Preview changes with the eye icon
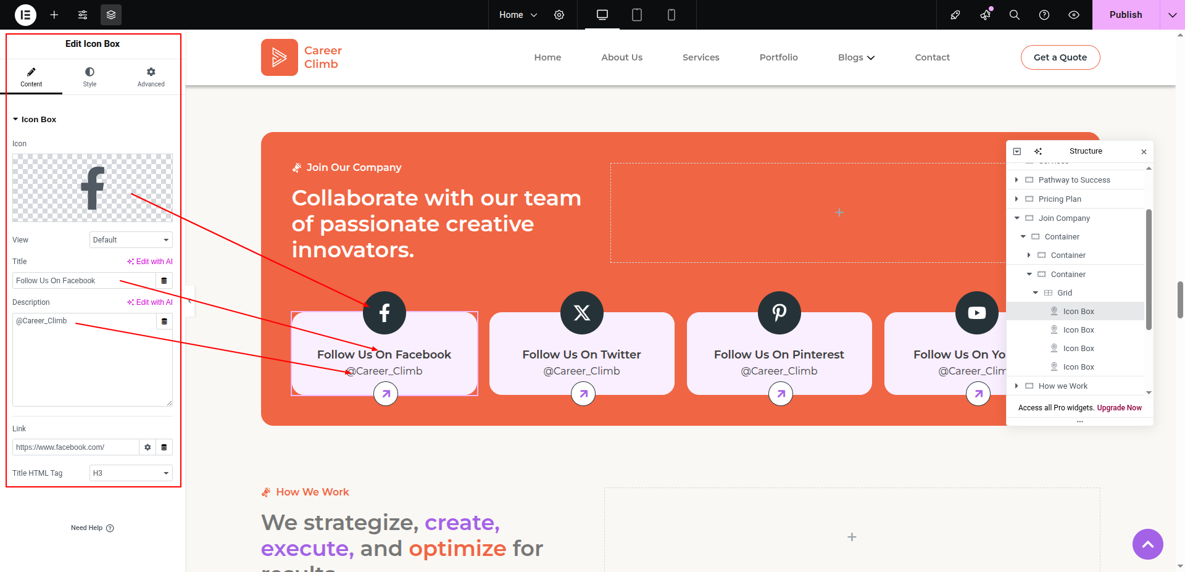The image size is (1185, 572). pos(1074,15)
